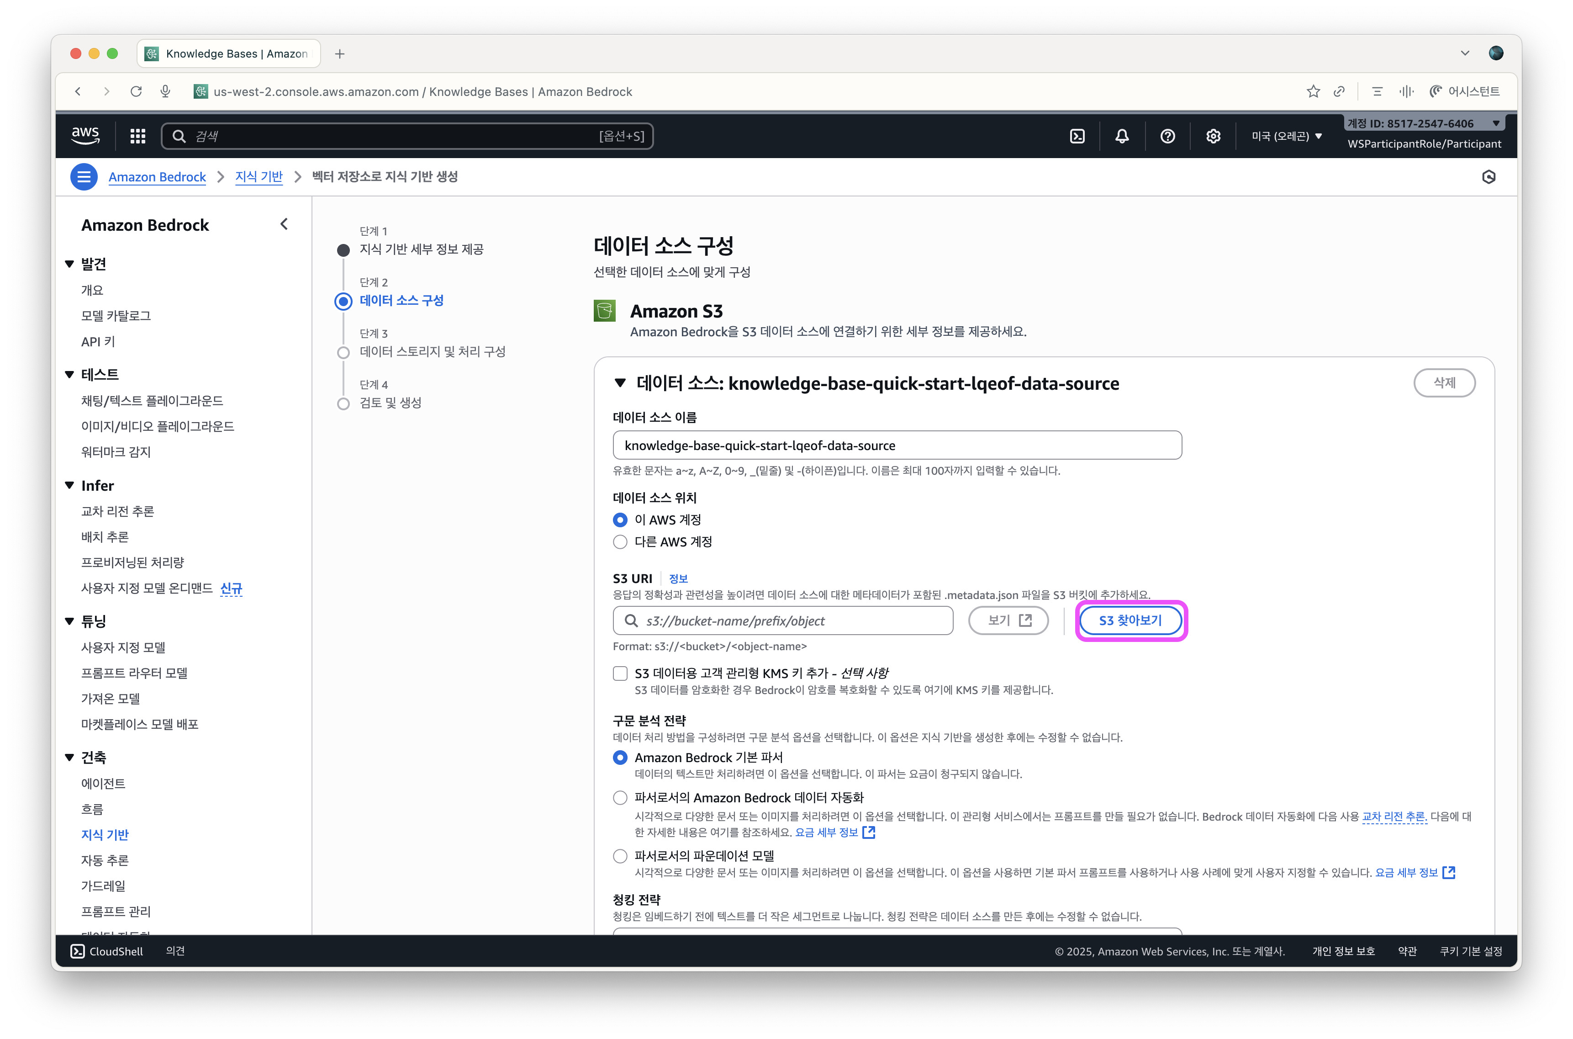Viewport: 1573px width, 1039px height.
Task: Open '쿠키 기본 설정' in the footer
Action: click(1470, 951)
